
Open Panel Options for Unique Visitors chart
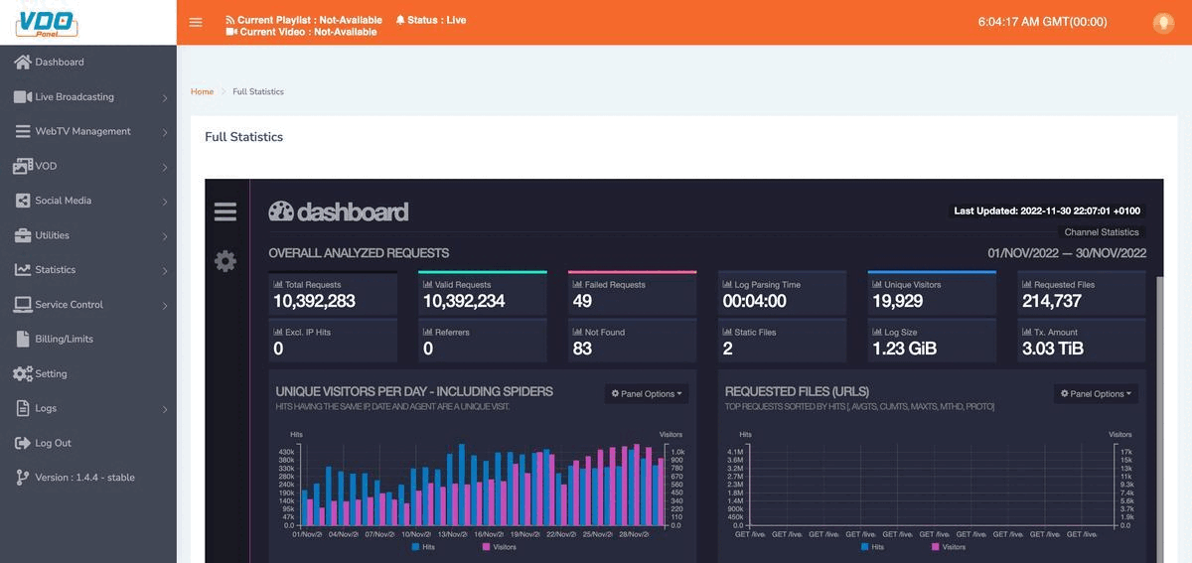[647, 394]
